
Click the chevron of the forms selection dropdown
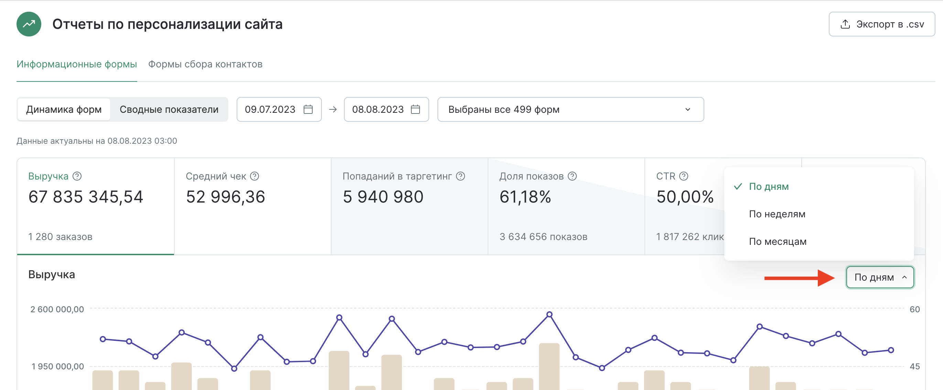click(687, 109)
